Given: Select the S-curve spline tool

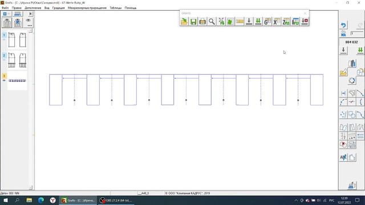Looking at the screenshot, I should click(x=360, y=114).
